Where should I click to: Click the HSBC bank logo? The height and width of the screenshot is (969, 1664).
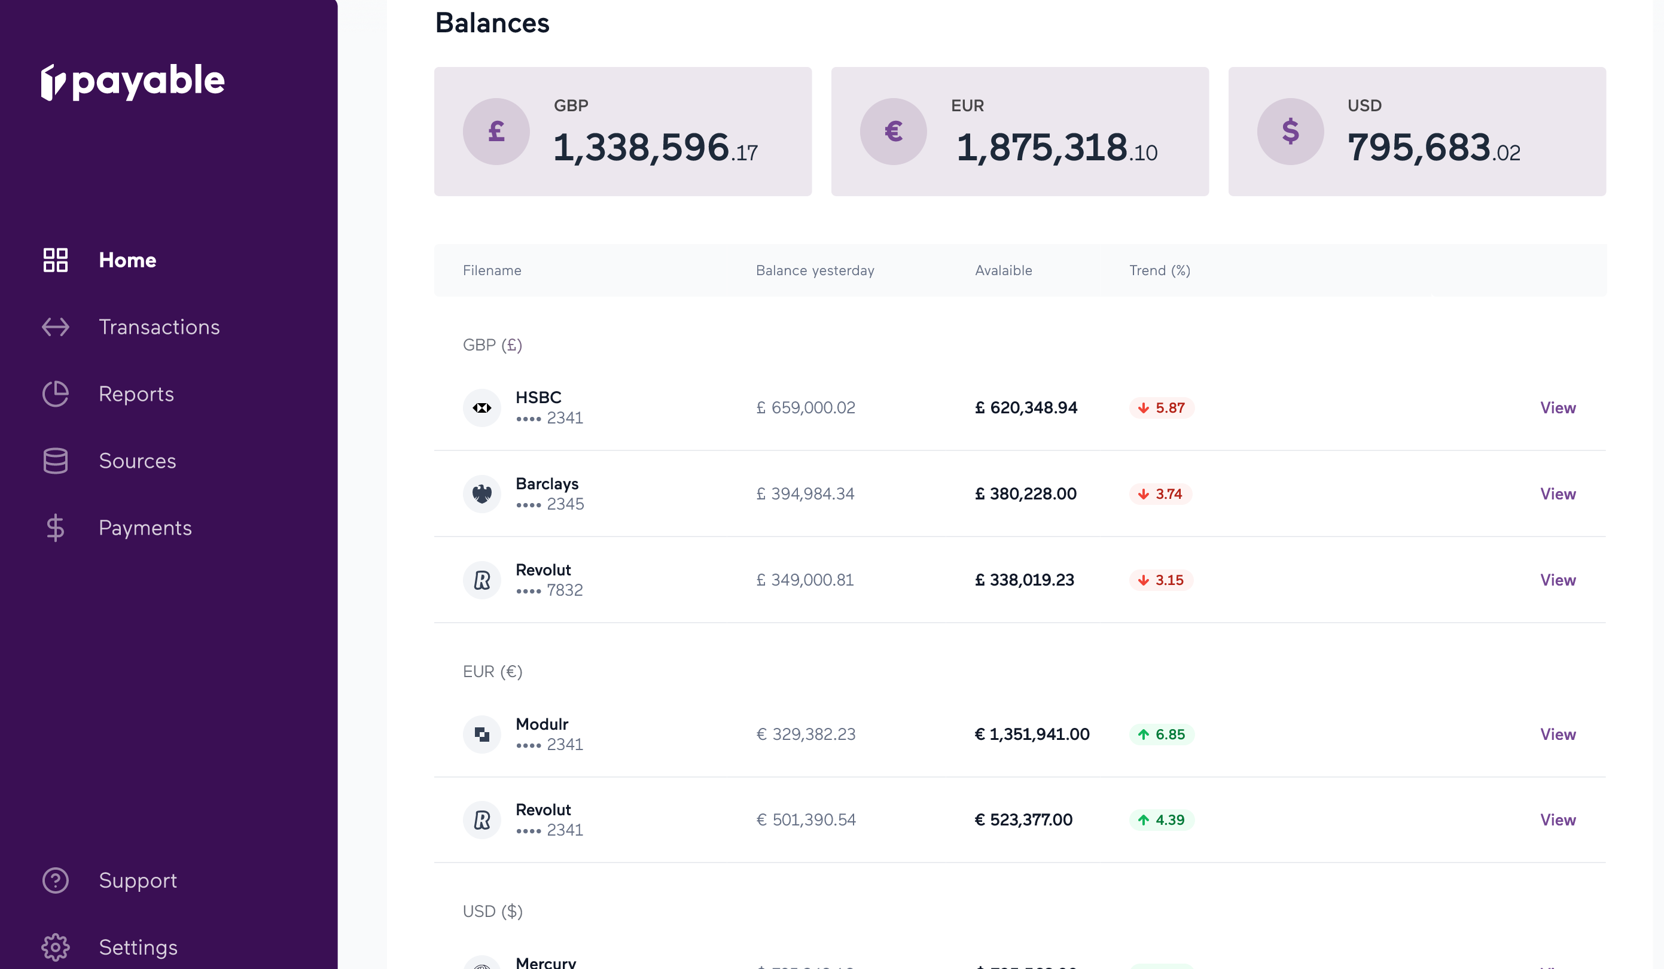(x=482, y=407)
